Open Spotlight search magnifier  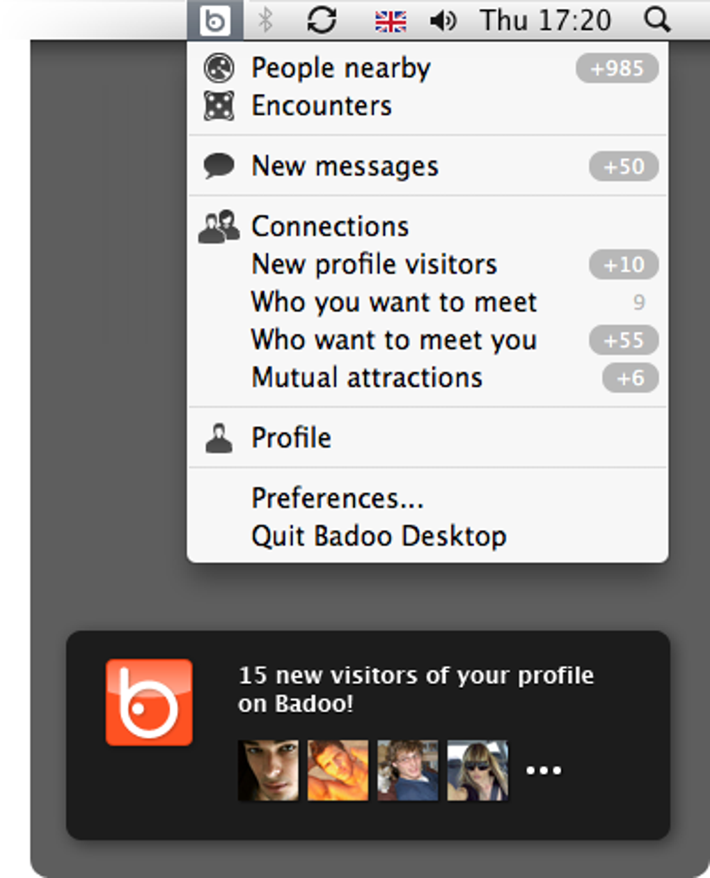[x=656, y=20]
